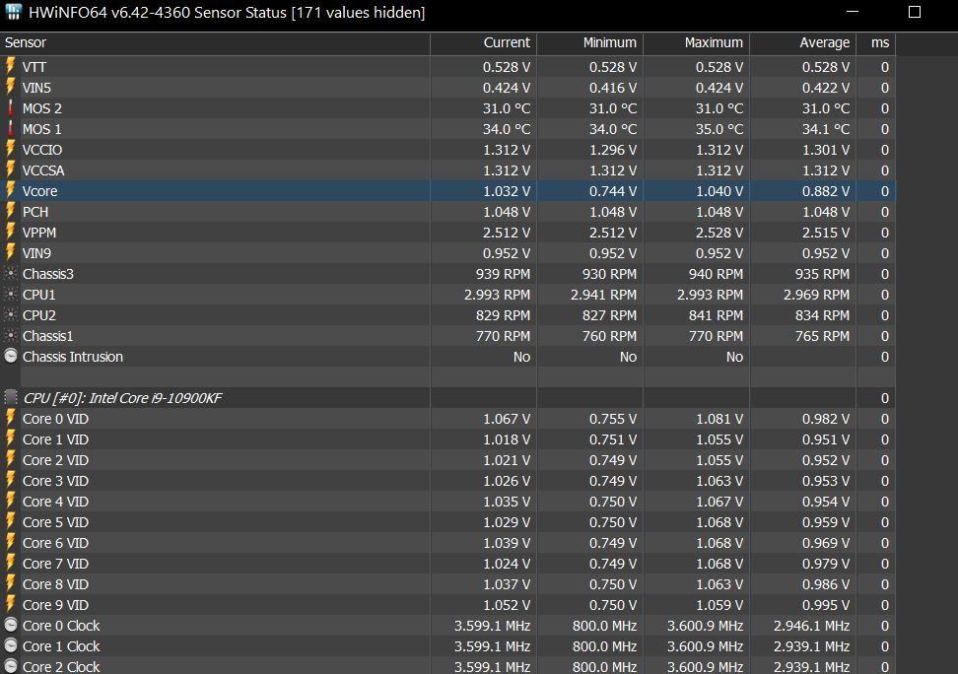The height and width of the screenshot is (674, 958).
Task: Click the thermometer icon beside MOS 2
Action: tap(11, 107)
